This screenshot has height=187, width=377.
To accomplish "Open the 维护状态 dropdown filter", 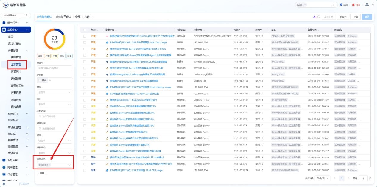I will click(x=54, y=152).
